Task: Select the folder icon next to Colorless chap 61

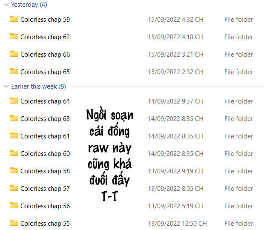Action: click(14, 136)
